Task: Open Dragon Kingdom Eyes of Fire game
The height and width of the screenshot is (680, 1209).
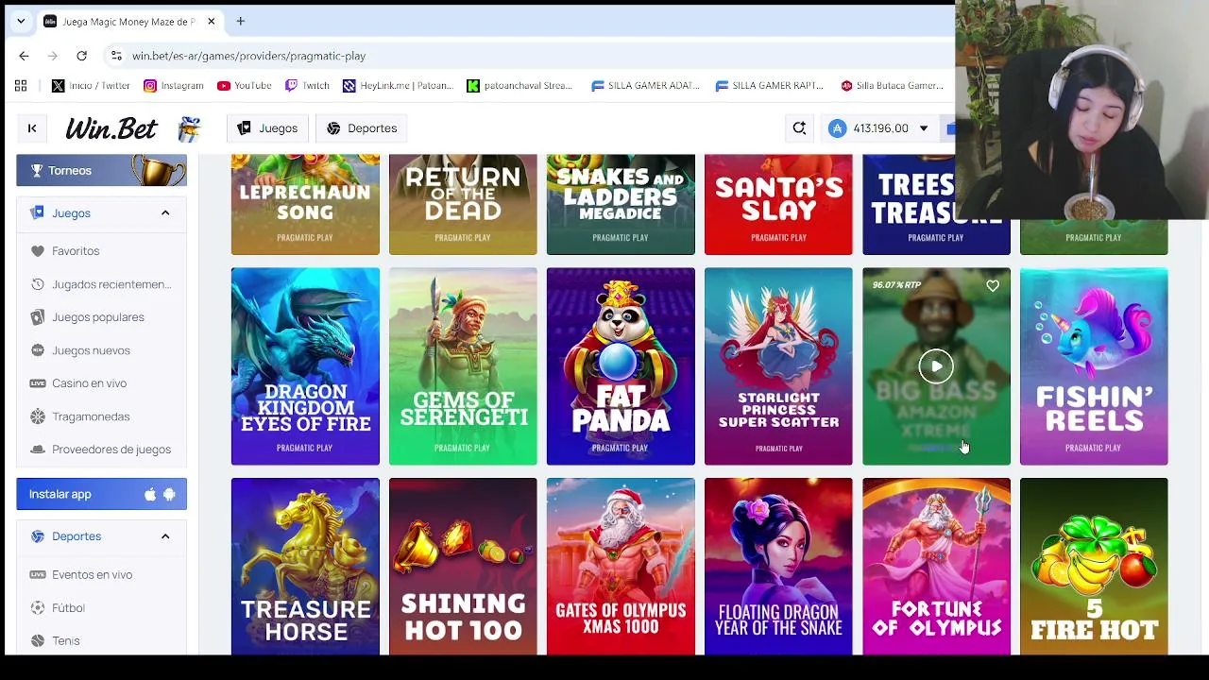Action: tap(305, 366)
